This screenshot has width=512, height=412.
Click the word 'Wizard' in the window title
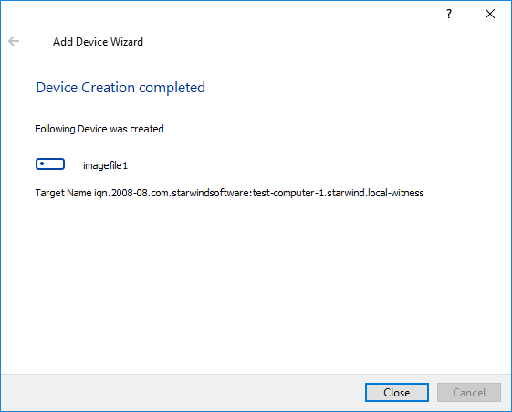[127, 42]
